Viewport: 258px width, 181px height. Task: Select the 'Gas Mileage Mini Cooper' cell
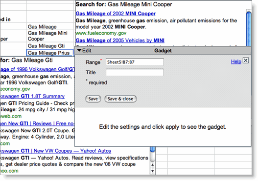click(x=50, y=36)
